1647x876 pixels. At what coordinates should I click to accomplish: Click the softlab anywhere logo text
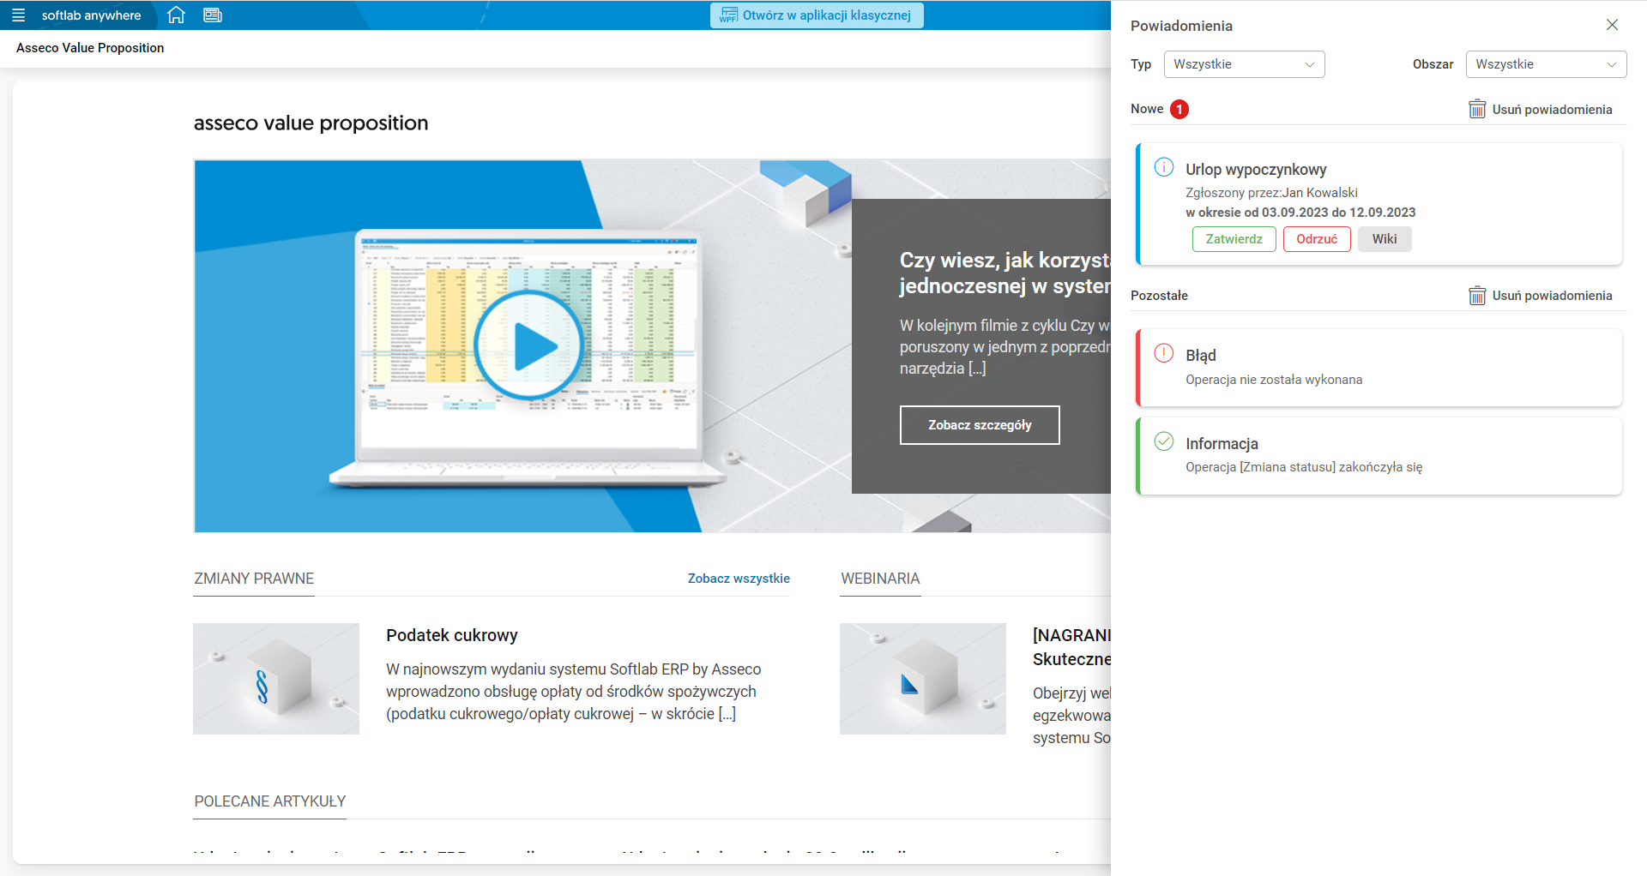tap(91, 15)
